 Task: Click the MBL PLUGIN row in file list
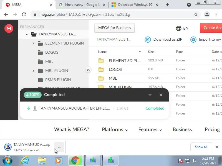158,86
